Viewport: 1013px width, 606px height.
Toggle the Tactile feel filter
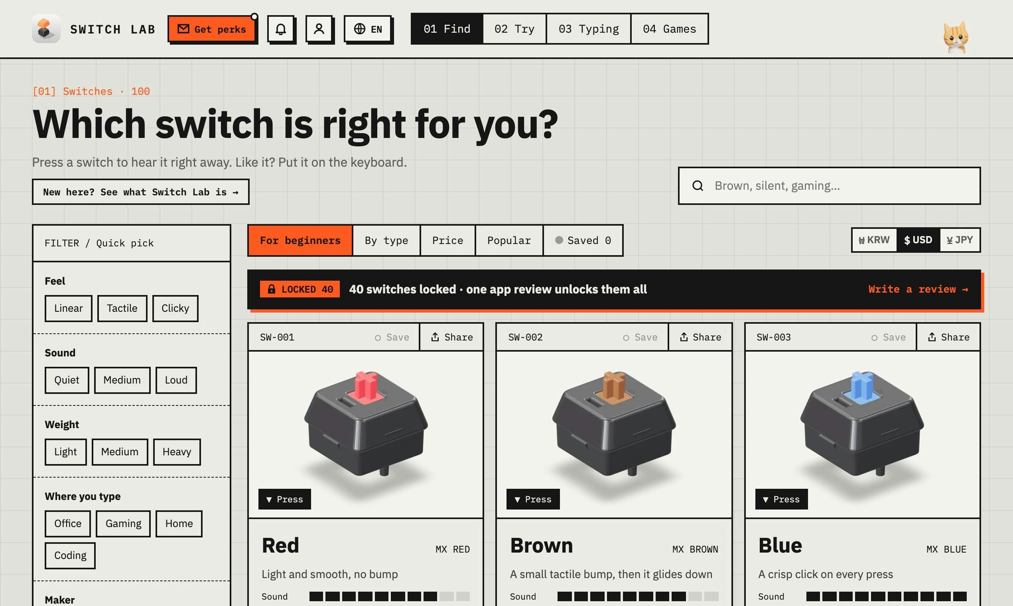point(122,308)
